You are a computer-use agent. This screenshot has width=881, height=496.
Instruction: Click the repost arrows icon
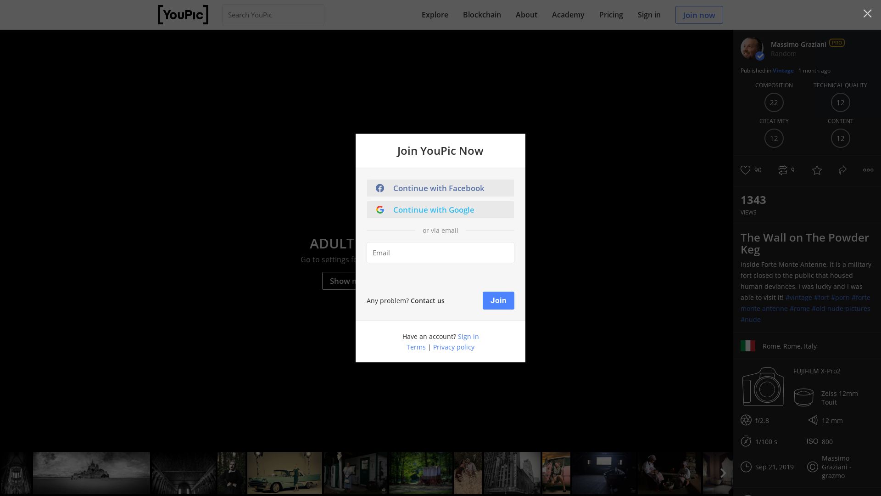pyautogui.click(x=783, y=170)
